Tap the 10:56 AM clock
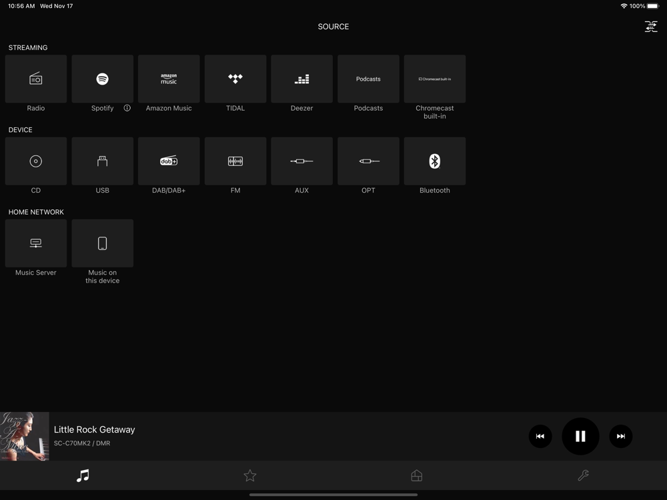The image size is (667, 500). (x=21, y=6)
